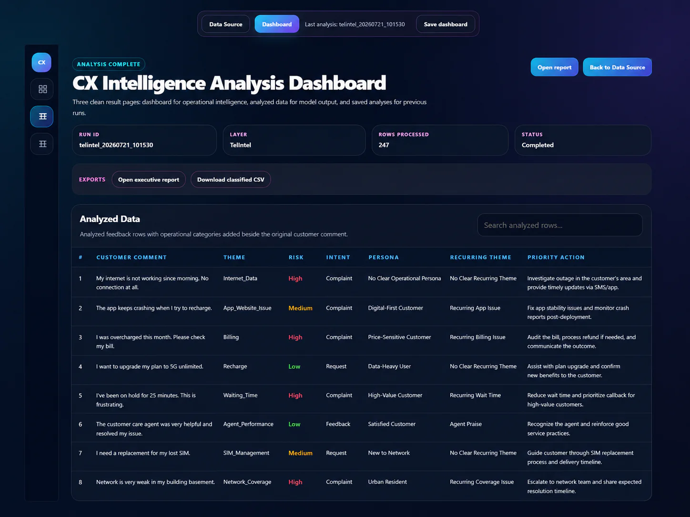Click the Recurring Wait Time cell
This screenshot has width=690, height=517.
click(475, 395)
